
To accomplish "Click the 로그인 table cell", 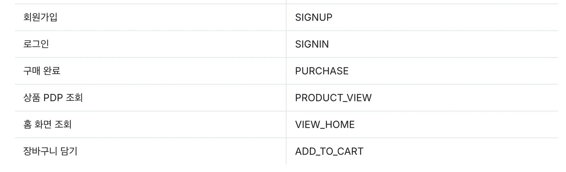I will (x=36, y=44).
